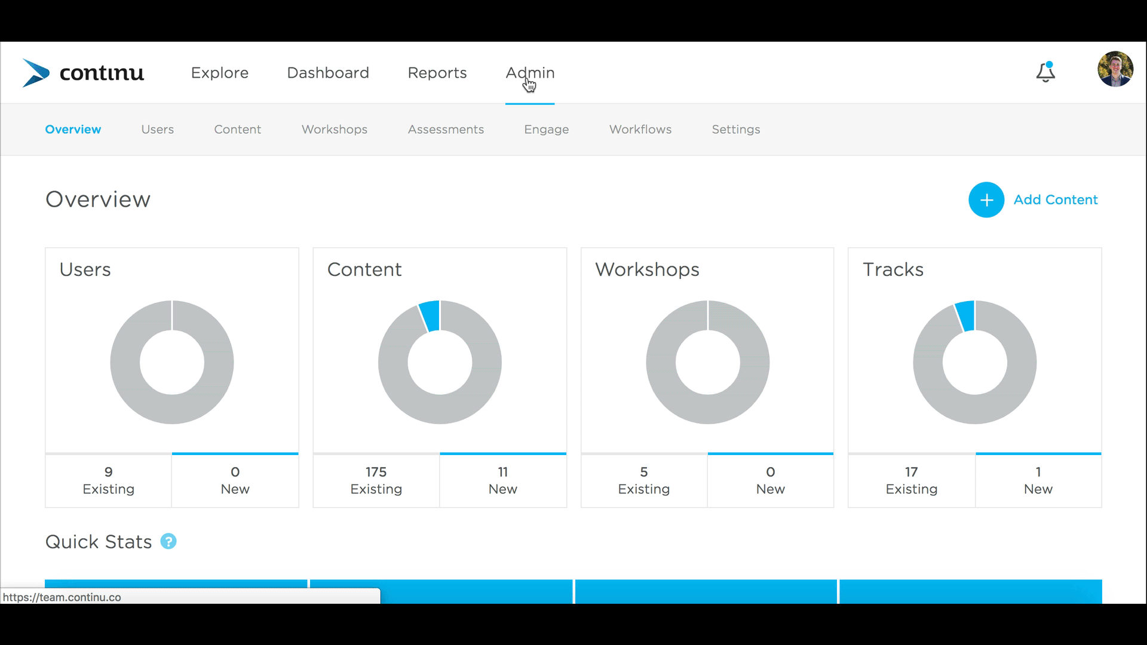Screen dimensions: 1147x645
Task: Open the Workshops tab
Action: pyautogui.click(x=335, y=130)
